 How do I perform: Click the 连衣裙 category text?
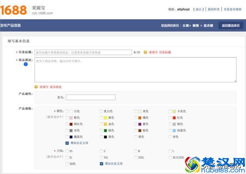pyautogui.click(x=208, y=26)
